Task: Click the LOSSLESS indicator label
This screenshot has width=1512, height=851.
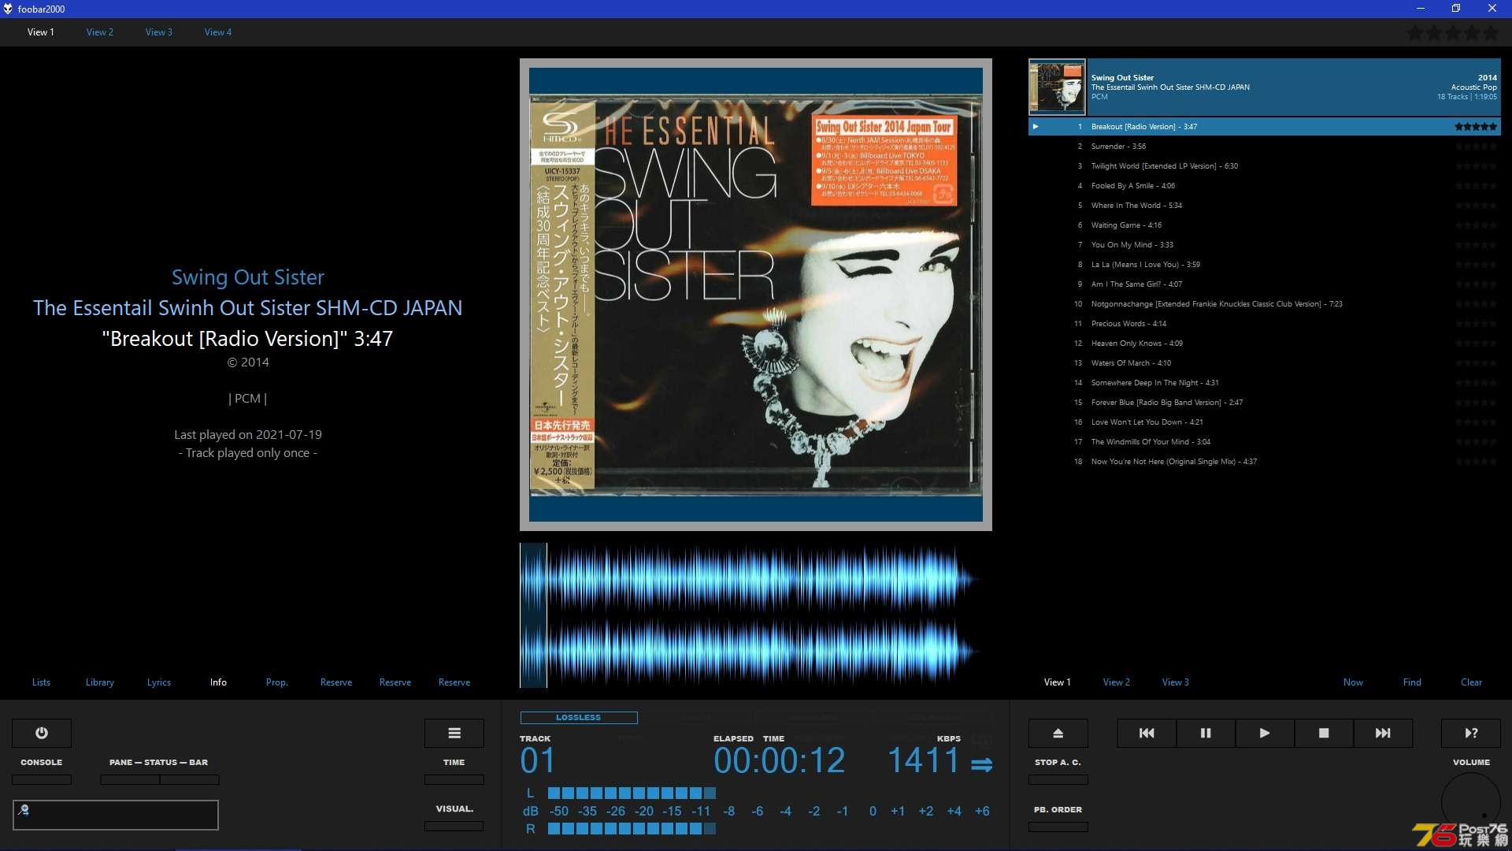Action: tap(579, 717)
